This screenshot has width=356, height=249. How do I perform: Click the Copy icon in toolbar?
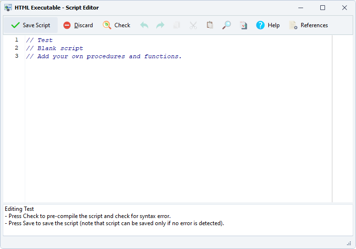(x=177, y=25)
